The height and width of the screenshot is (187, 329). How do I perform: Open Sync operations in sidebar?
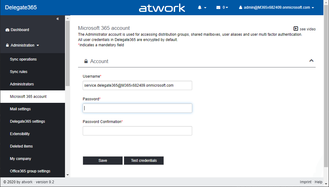[23, 59]
